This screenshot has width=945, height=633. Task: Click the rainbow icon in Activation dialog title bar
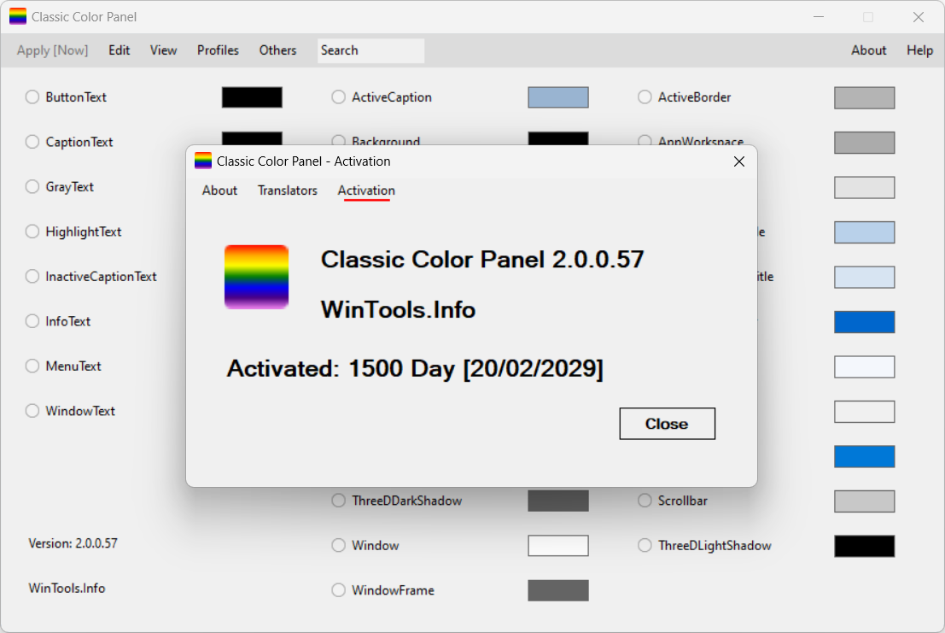203,161
